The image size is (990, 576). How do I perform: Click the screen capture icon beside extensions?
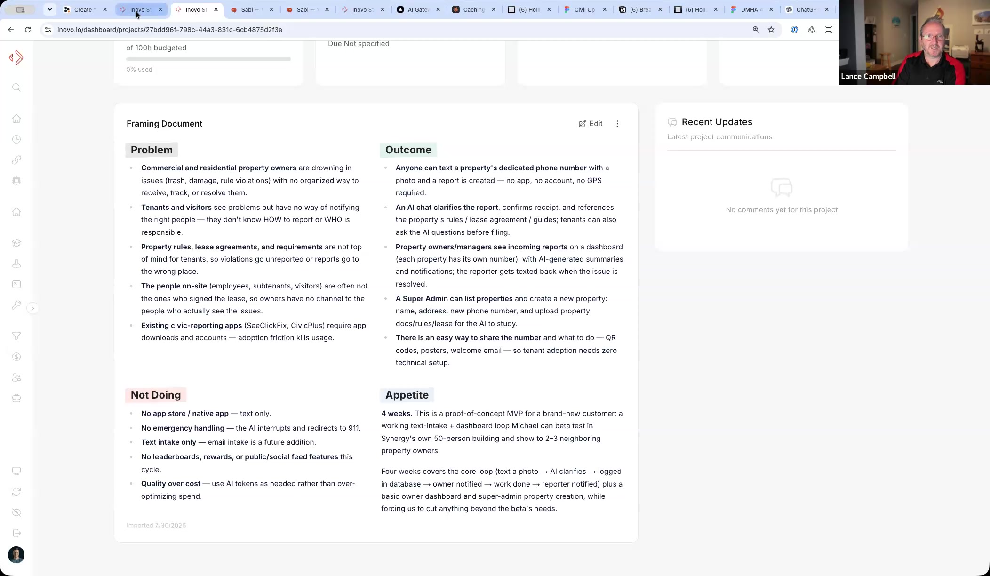click(x=829, y=30)
